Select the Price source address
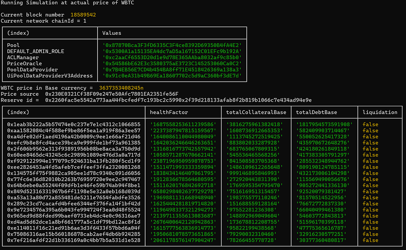The image size is (406, 250). coord(102,94)
